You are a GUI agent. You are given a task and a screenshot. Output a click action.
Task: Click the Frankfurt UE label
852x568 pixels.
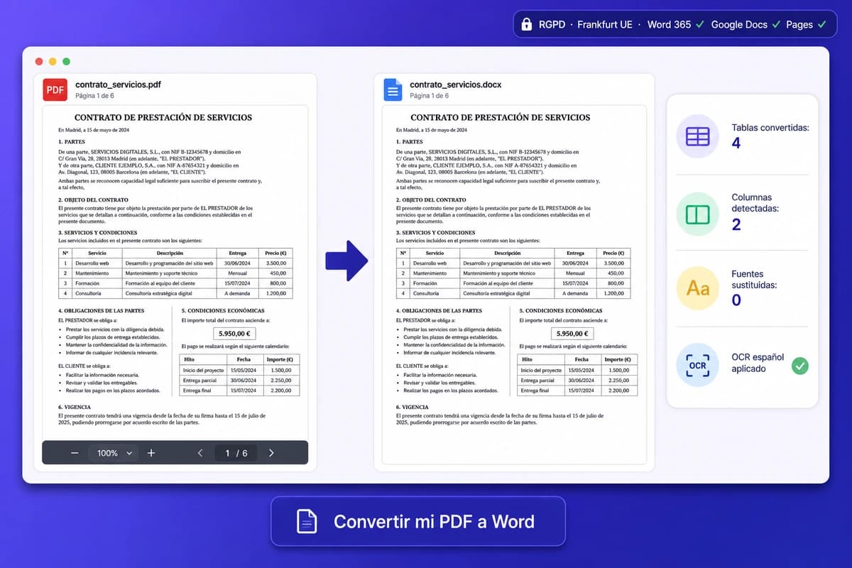pos(605,24)
